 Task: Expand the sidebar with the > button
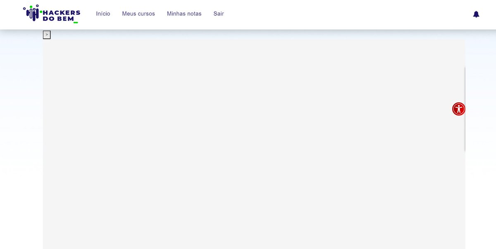click(47, 35)
